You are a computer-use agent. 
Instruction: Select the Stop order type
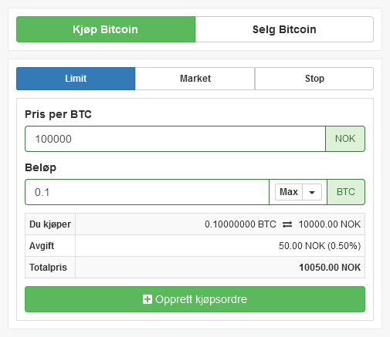(314, 79)
